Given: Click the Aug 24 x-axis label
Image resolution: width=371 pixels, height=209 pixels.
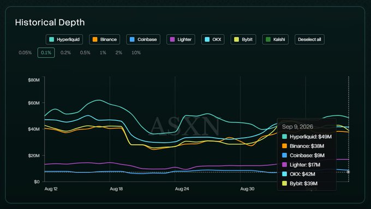Looking at the screenshot, I should pos(182,189).
